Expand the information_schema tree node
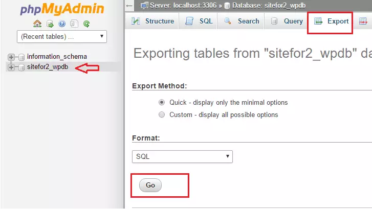 tap(11, 57)
